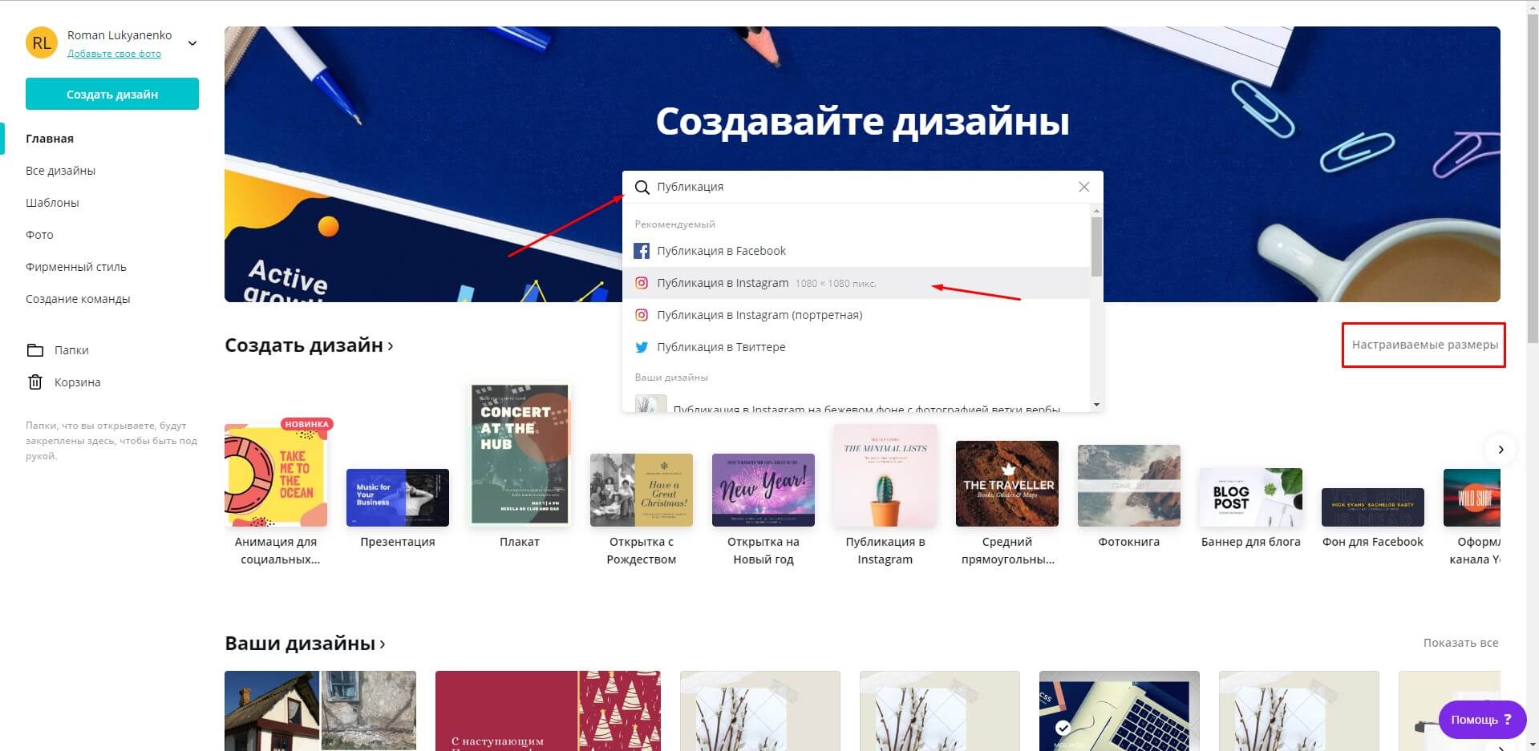Open the 'Ваши дизайны ›' heading link

(305, 644)
